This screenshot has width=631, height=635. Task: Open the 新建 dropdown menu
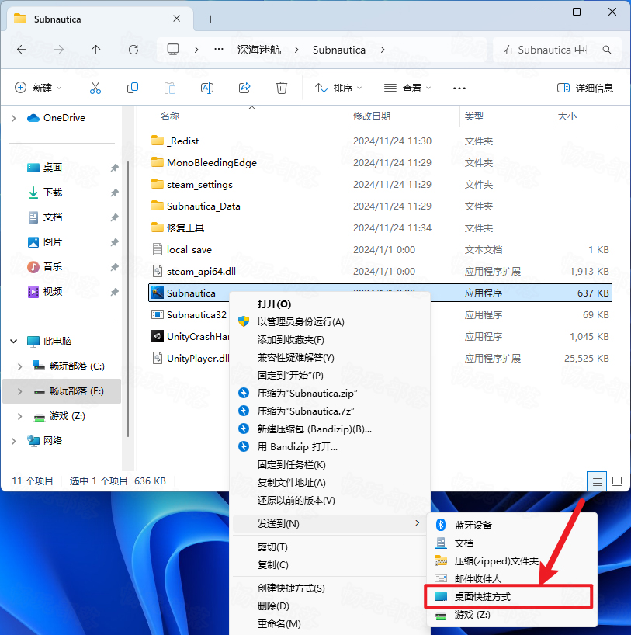[38, 88]
